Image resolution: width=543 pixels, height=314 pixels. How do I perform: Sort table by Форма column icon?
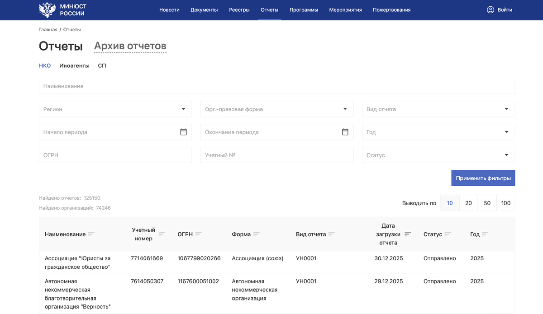256,234
